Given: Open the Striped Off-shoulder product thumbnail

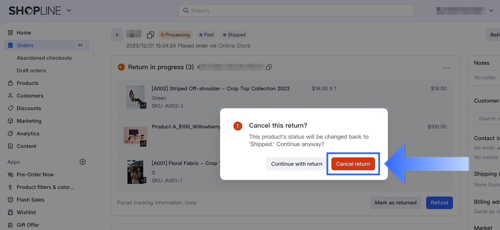Looking at the screenshot, I should [x=135, y=97].
